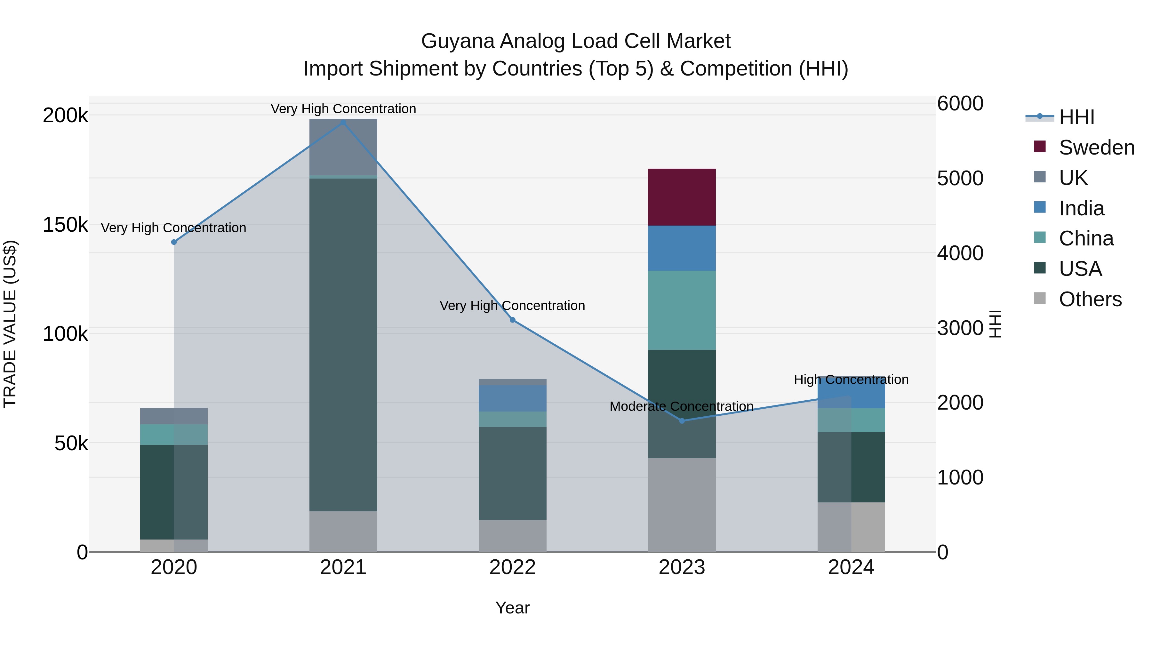Click 'Very High Concentration' annotation near 2020

(x=174, y=228)
